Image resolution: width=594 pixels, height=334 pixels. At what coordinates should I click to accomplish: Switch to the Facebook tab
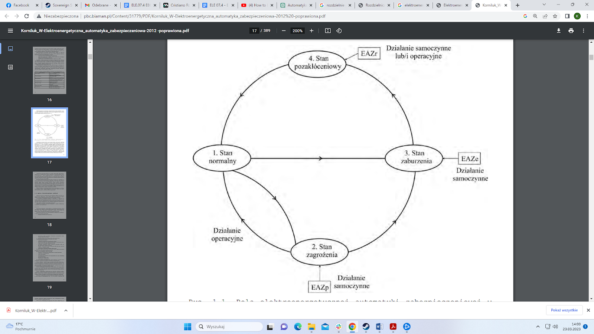[x=22, y=5]
